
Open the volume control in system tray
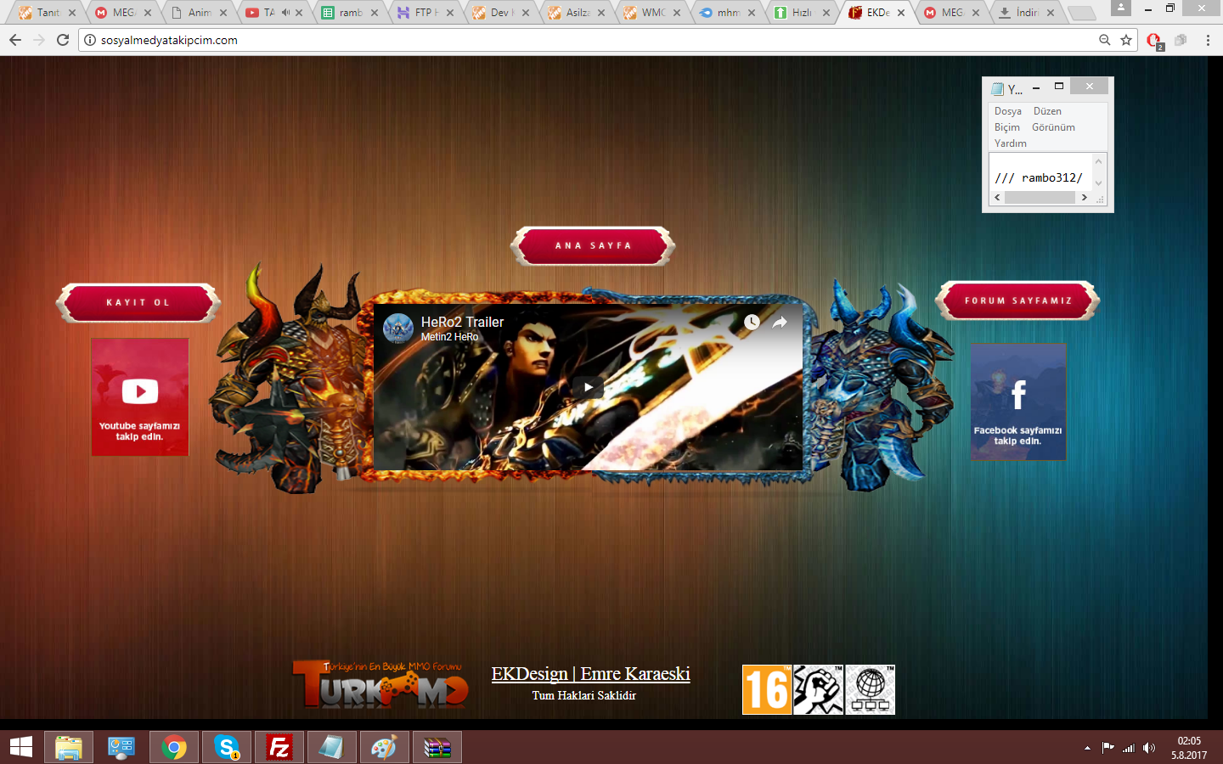pos(1149,748)
